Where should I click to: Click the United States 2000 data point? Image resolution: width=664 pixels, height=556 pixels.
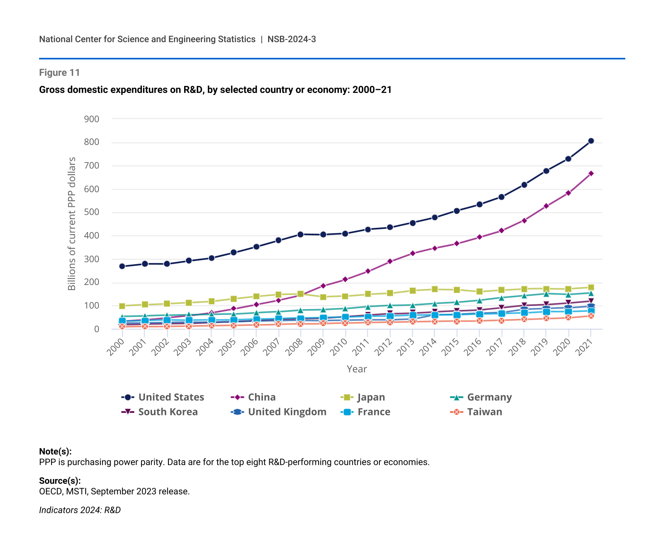122,266
